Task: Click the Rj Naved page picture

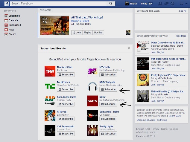Action: pos(50,116)
